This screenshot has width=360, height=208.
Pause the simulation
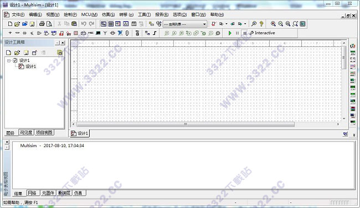pos(237,33)
